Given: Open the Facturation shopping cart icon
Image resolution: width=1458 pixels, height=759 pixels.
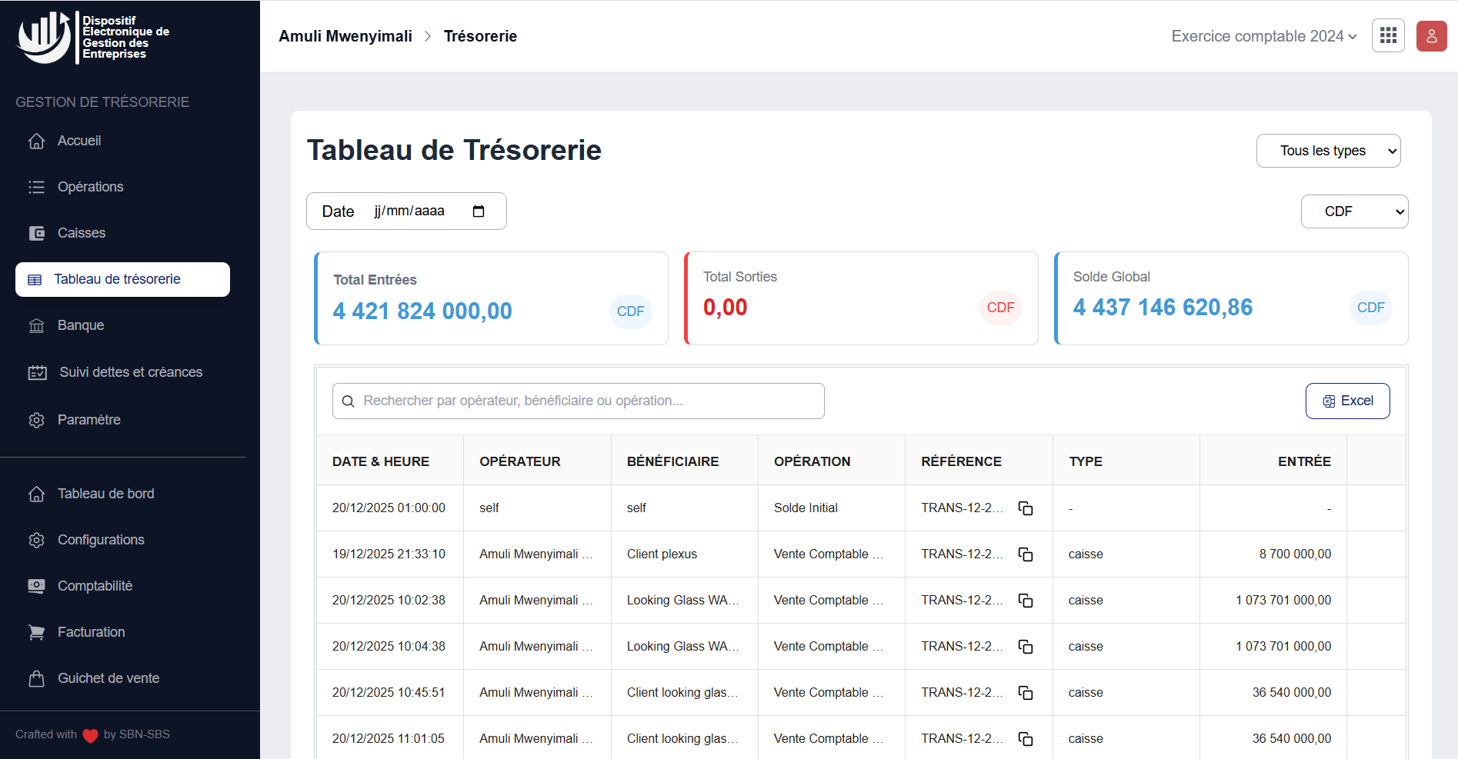Looking at the screenshot, I should click(x=36, y=631).
